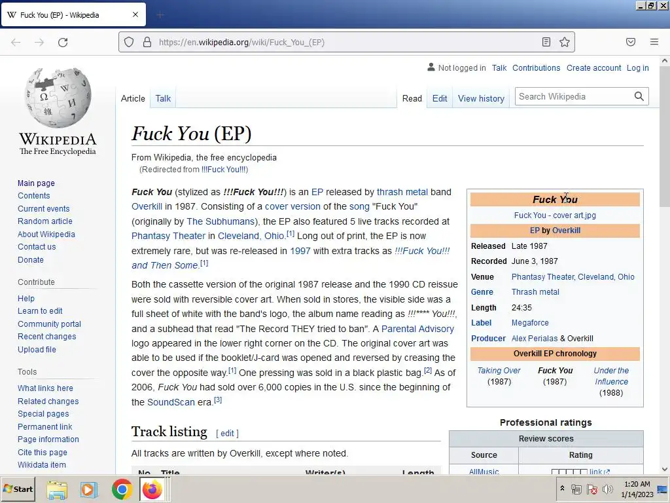Click citation reference [3]
The height and width of the screenshot is (503, 670).
tap(217, 400)
